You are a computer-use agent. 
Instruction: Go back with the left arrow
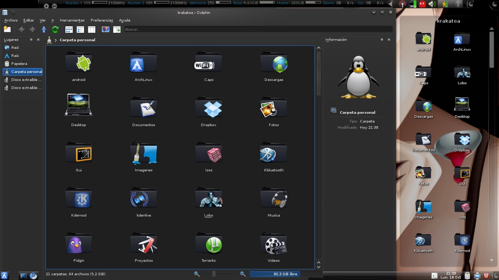[x=21, y=29]
